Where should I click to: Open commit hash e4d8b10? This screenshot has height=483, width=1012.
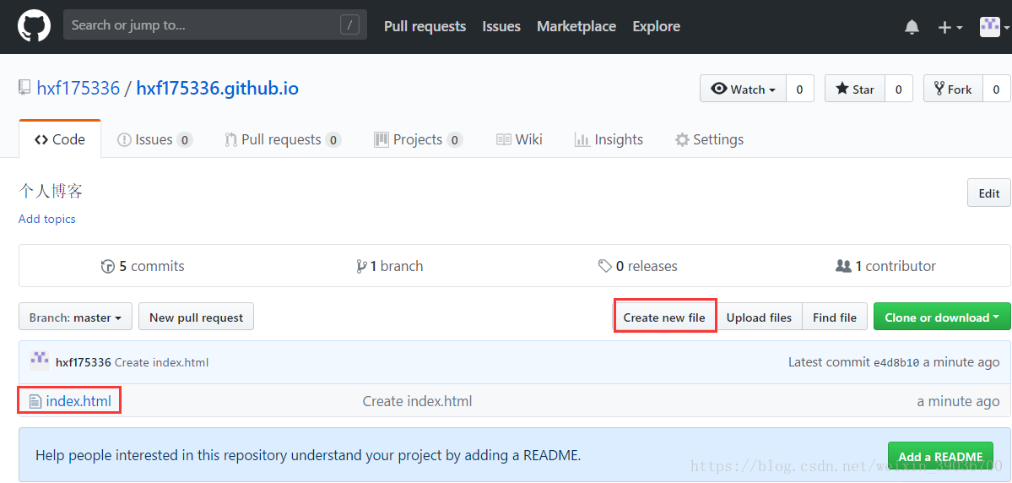click(896, 363)
